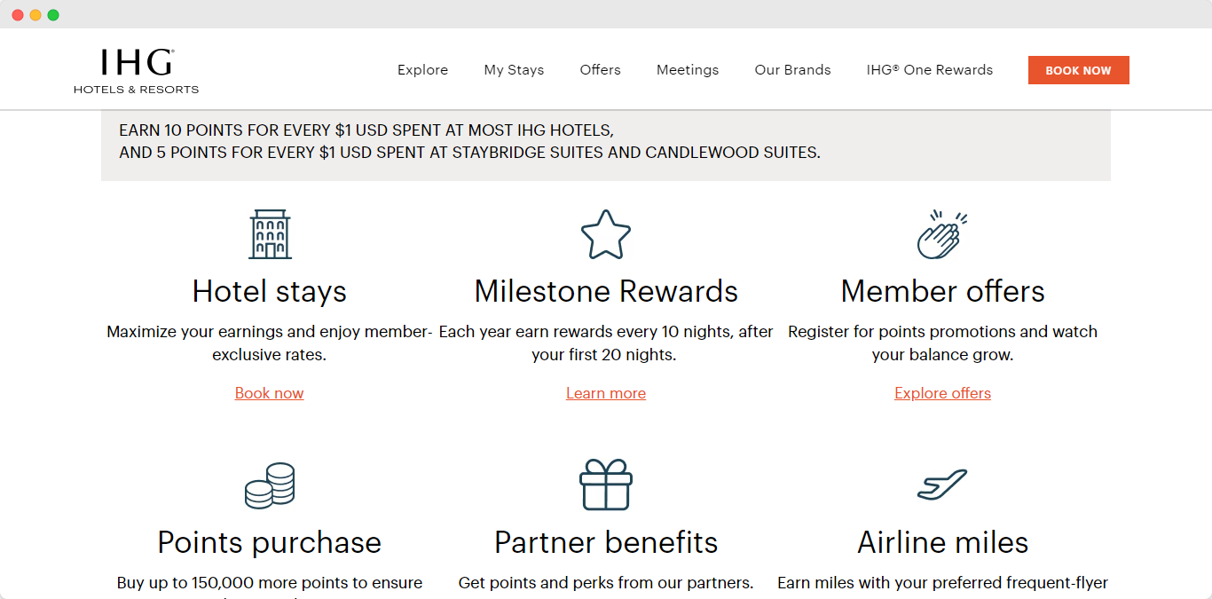Click the Hotel stays heading
This screenshot has height=599, width=1212.
269,290
